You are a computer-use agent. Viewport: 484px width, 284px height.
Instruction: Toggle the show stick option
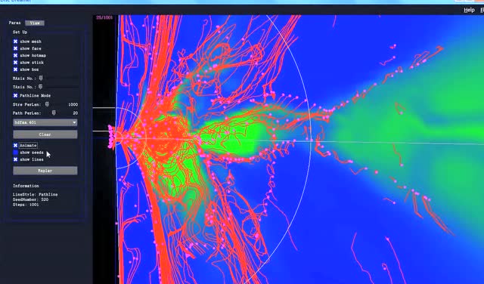[15, 63]
